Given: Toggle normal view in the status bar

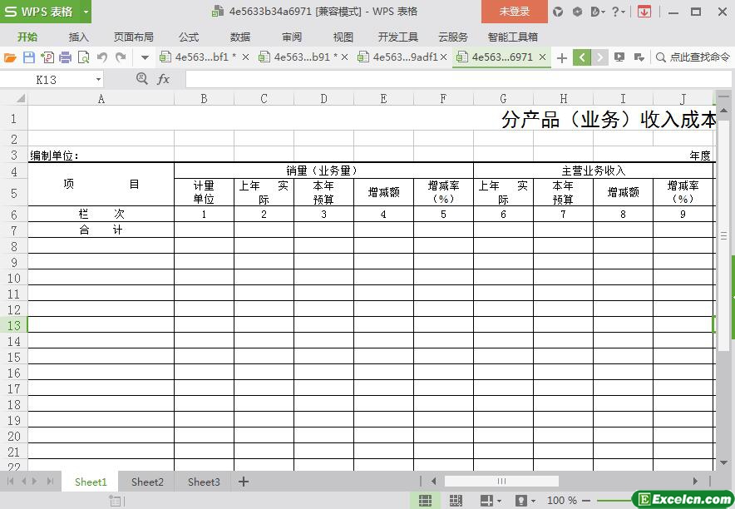Looking at the screenshot, I should 425,501.
